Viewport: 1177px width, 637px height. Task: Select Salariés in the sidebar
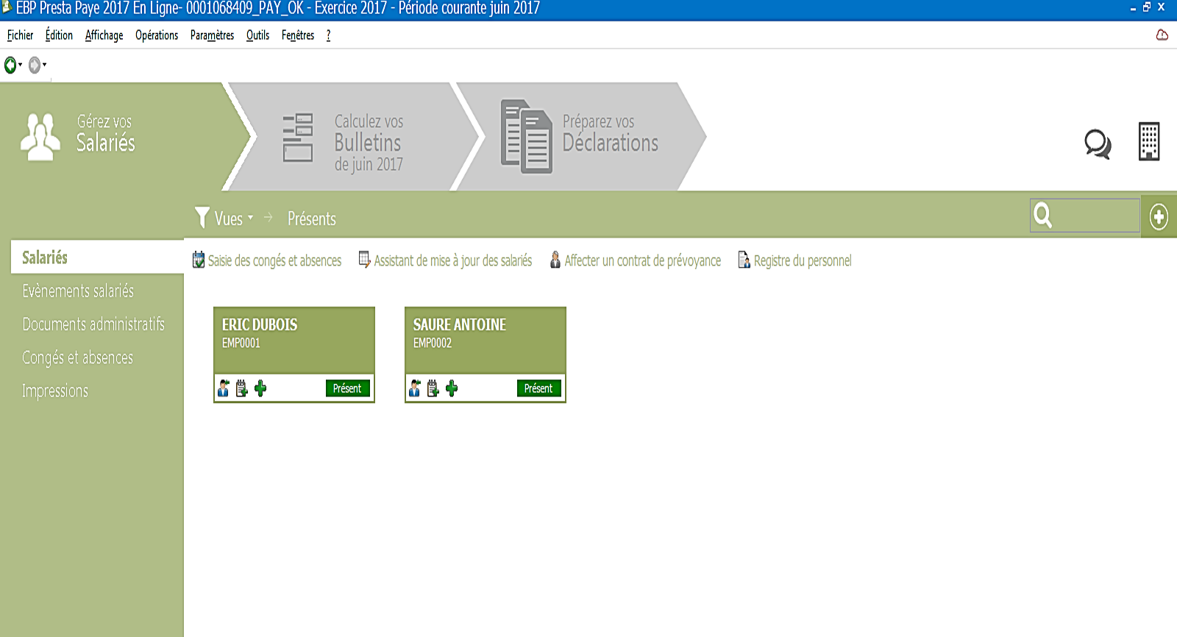(x=97, y=257)
